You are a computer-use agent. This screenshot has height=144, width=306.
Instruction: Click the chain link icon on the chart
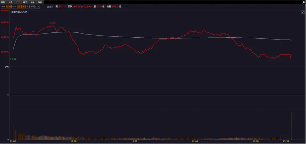click(303, 12)
